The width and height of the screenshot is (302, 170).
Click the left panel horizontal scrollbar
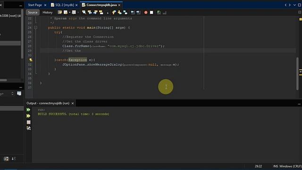(3, 80)
